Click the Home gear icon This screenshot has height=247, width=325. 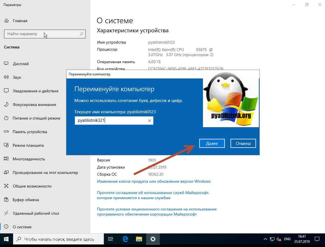pyautogui.click(x=6, y=21)
